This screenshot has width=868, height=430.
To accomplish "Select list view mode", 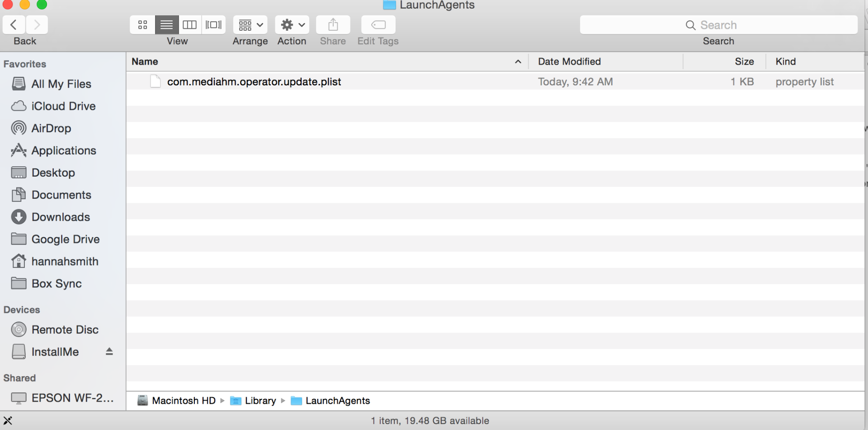I will click(x=166, y=24).
